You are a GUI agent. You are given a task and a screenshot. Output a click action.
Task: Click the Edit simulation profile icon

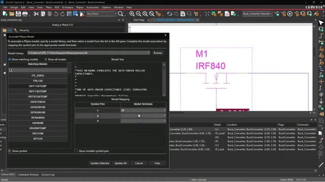coord(283,14)
